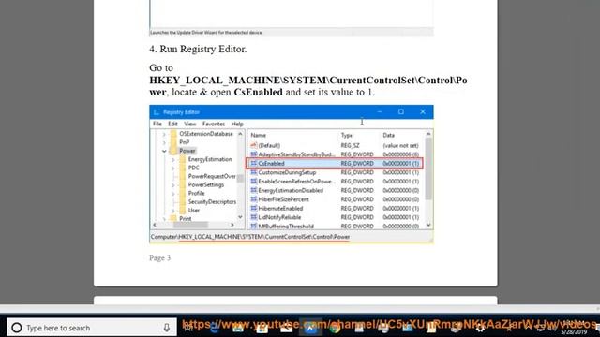Select the Profile key label
The image size is (600, 337).
tap(196, 194)
